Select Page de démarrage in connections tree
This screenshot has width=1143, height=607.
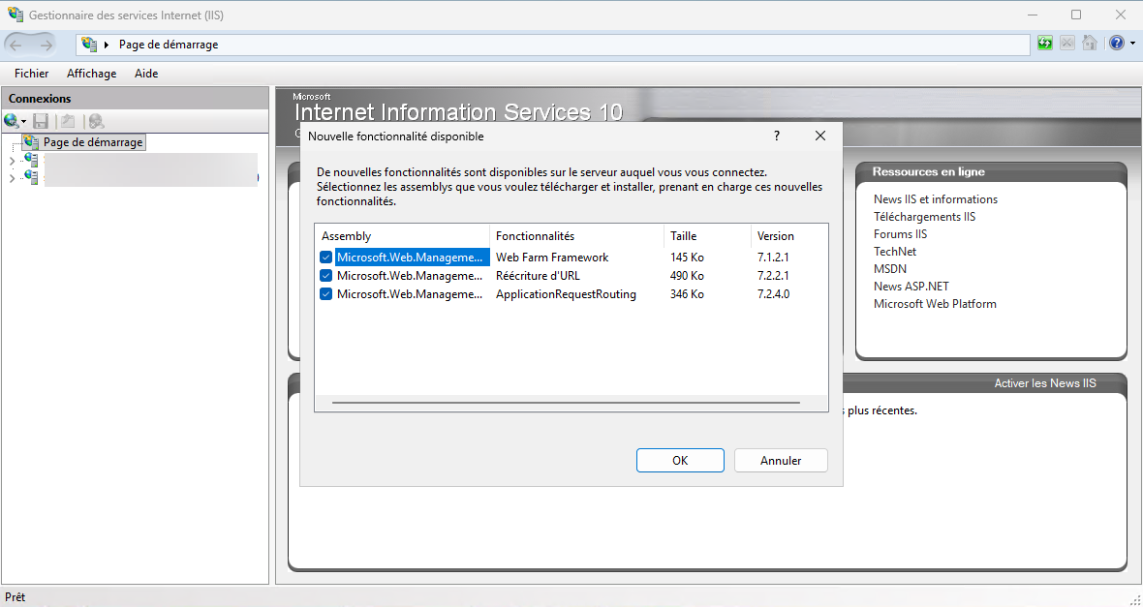point(93,142)
